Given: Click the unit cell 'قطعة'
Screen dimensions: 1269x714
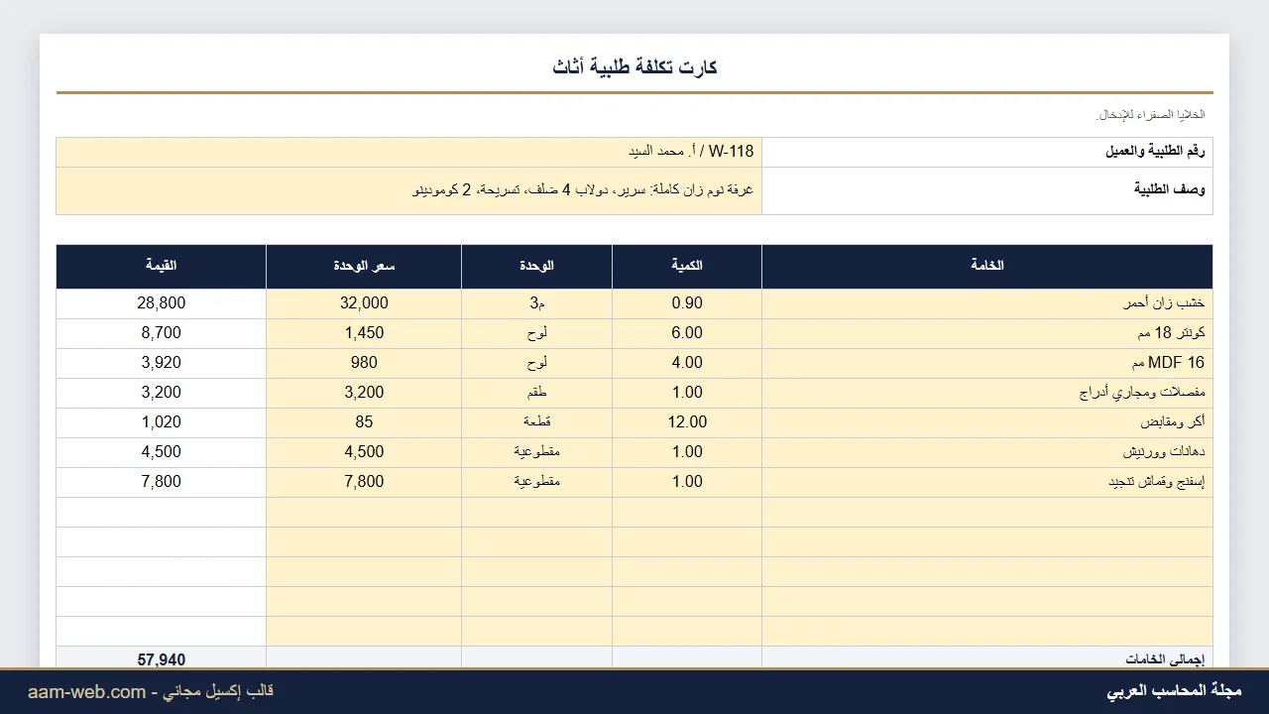Looking at the screenshot, I should (536, 422).
